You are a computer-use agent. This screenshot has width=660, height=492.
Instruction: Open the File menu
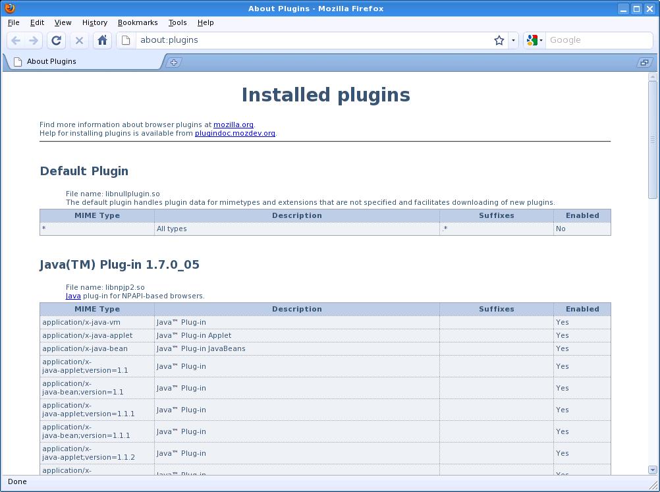click(13, 23)
